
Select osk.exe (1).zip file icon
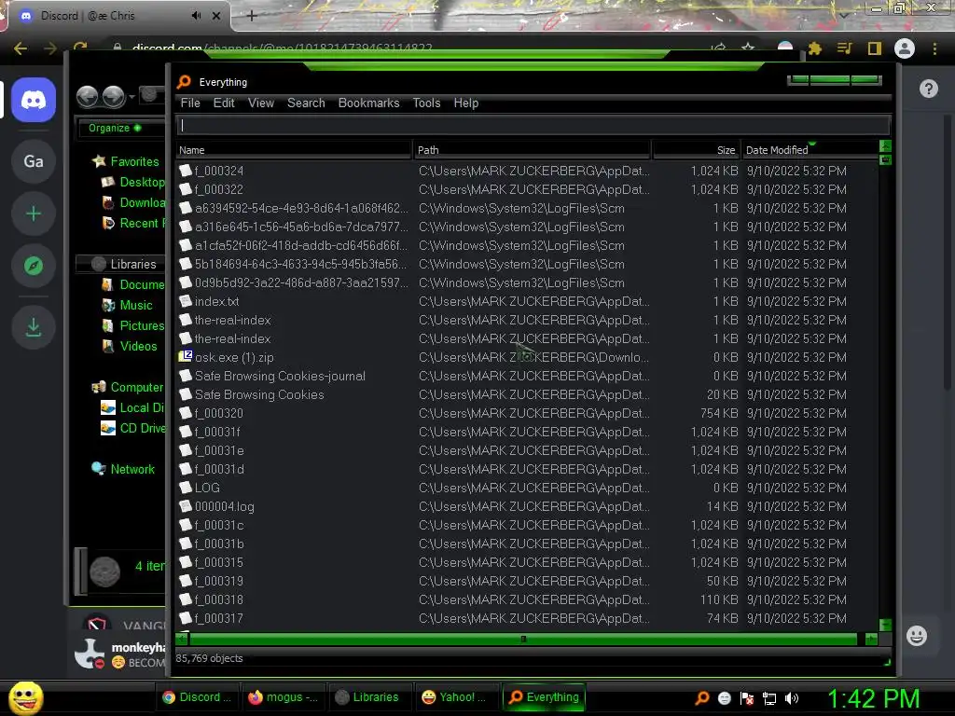point(186,356)
